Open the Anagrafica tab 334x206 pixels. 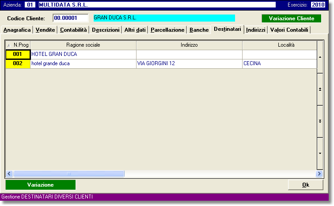pyautogui.click(x=17, y=30)
